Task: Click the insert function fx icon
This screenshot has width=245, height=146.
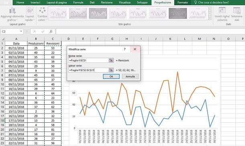Action: pos(51,32)
